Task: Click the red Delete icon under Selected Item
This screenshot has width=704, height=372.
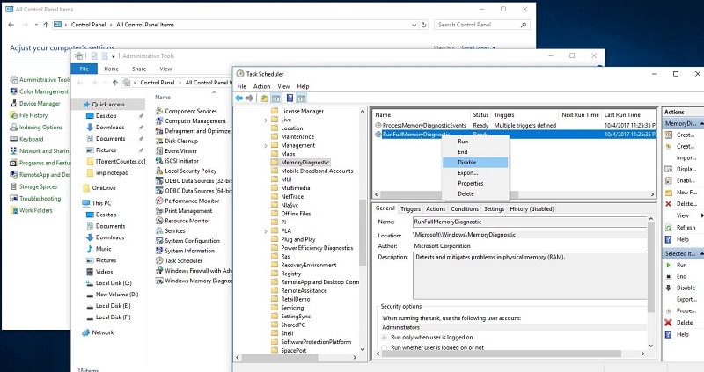Action: 670,323
